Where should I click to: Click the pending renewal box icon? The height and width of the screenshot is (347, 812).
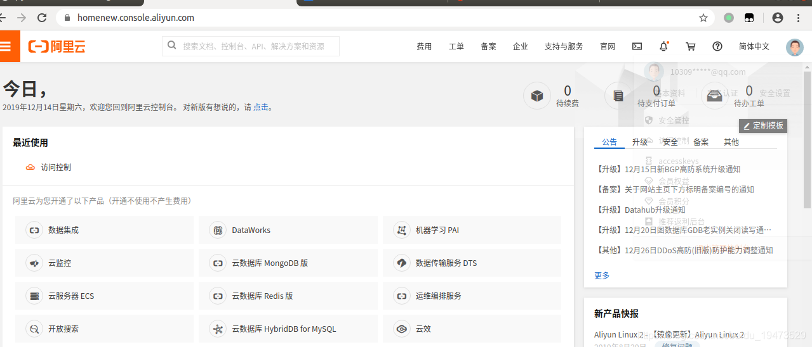(537, 96)
